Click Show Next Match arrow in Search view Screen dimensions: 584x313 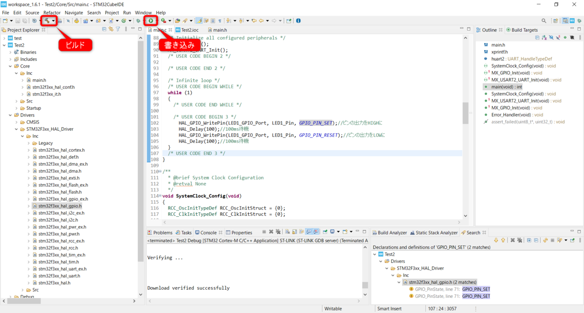coord(496,240)
